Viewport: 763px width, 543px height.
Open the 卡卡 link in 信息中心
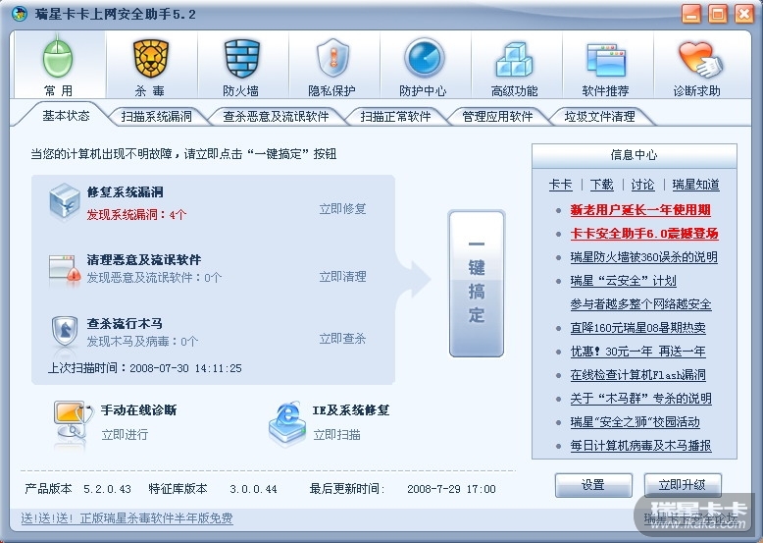(x=561, y=185)
